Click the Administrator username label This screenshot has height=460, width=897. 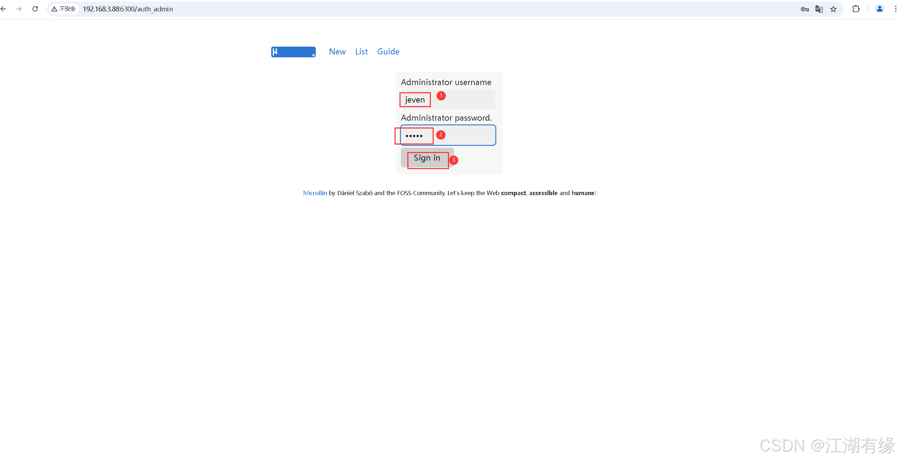coord(446,82)
